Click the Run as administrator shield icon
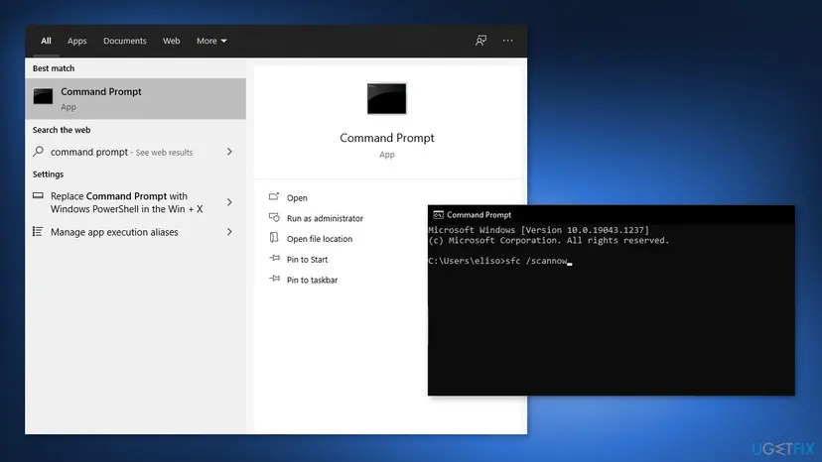Image resolution: width=822 pixels, height=462 pixels. pyautogui.click(x=274, y=217)
